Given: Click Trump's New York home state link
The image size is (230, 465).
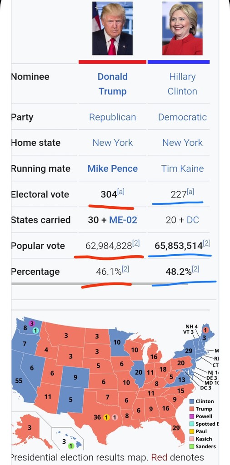Looking at the screenshot, I should [x=112, y=143].
